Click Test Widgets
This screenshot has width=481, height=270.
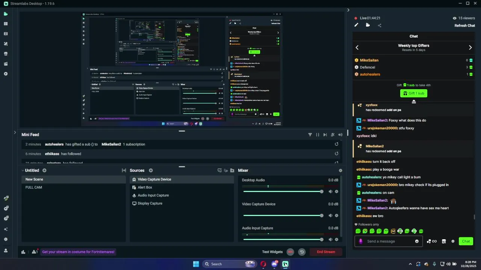[x=272, y=252]
